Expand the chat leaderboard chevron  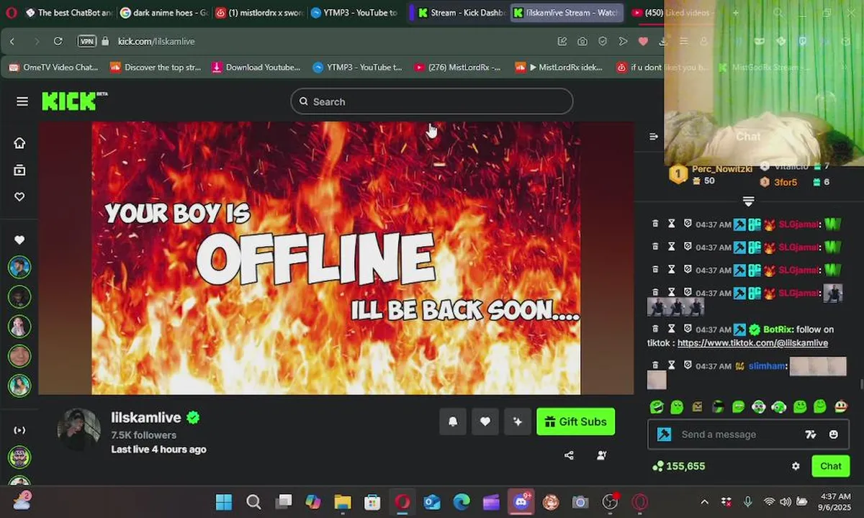click(x=748, y=201)
